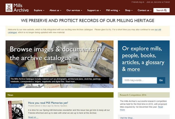175x119 pixels.
Task: Click the archive catalogue banner image
Action: pos(60,64)
